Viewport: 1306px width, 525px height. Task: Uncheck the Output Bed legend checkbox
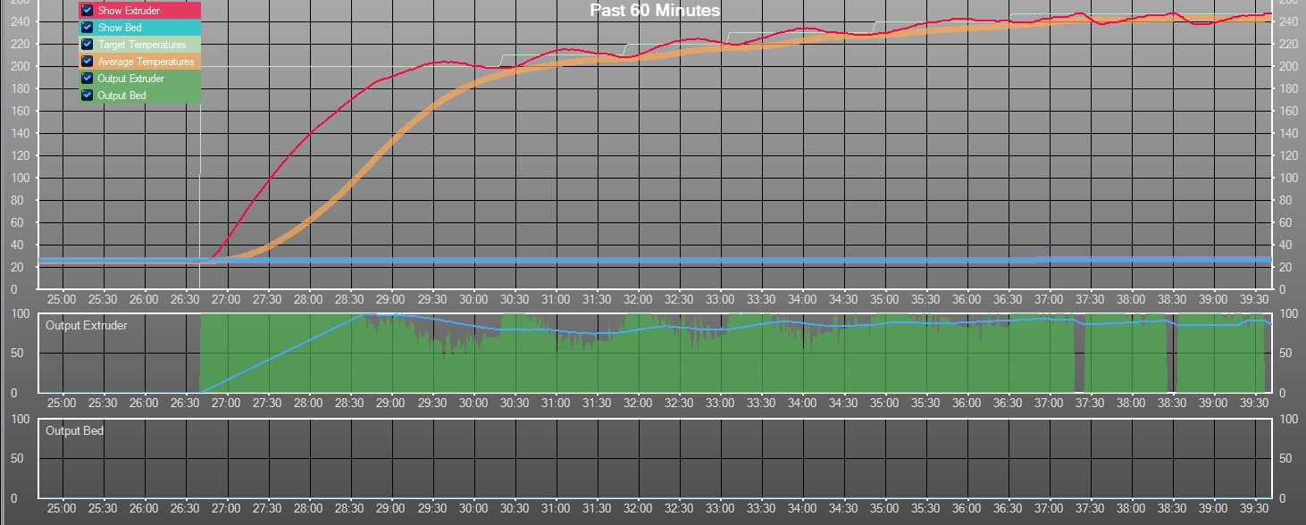click(88, 96)
